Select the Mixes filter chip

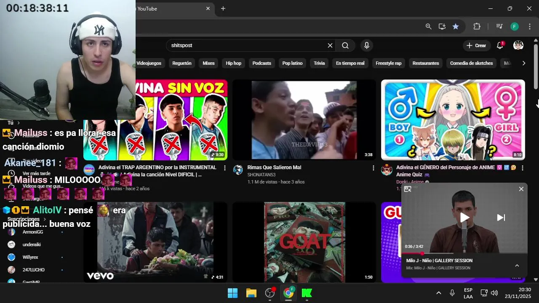208,63
